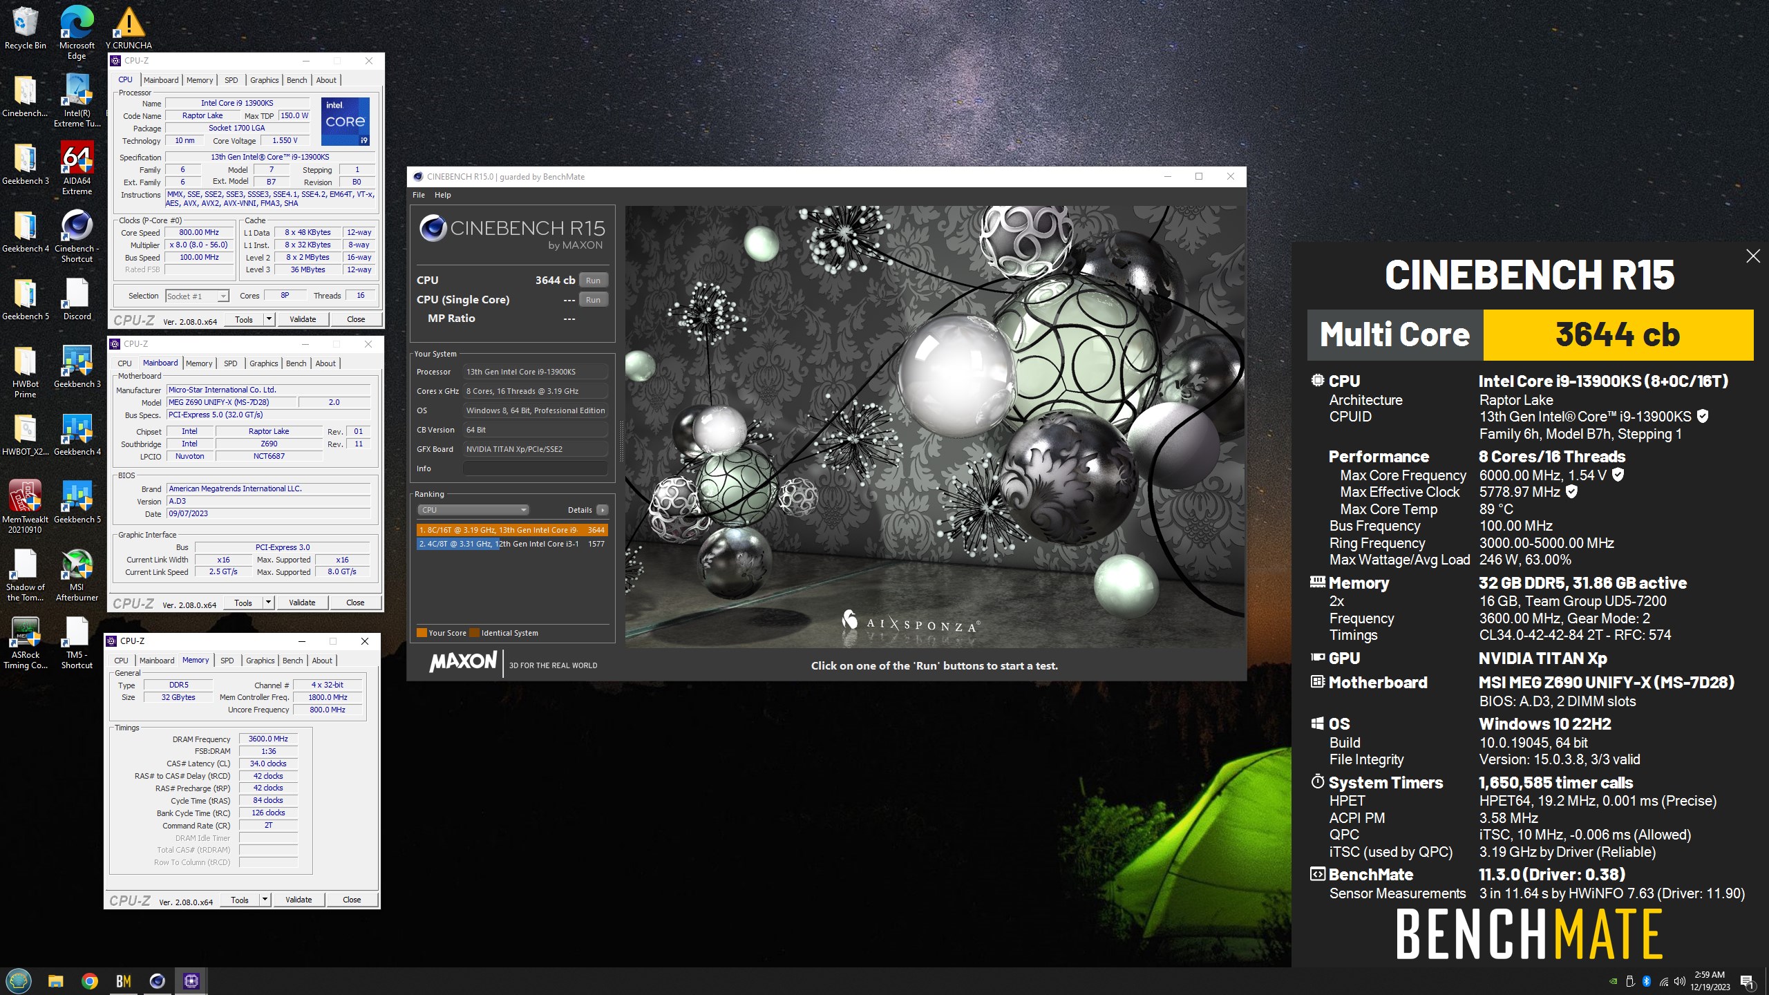Image resolution: width=1769 pixels, height=995 pixels.
Task: Open the Cinebench folder on desktop
Action: 25,95
